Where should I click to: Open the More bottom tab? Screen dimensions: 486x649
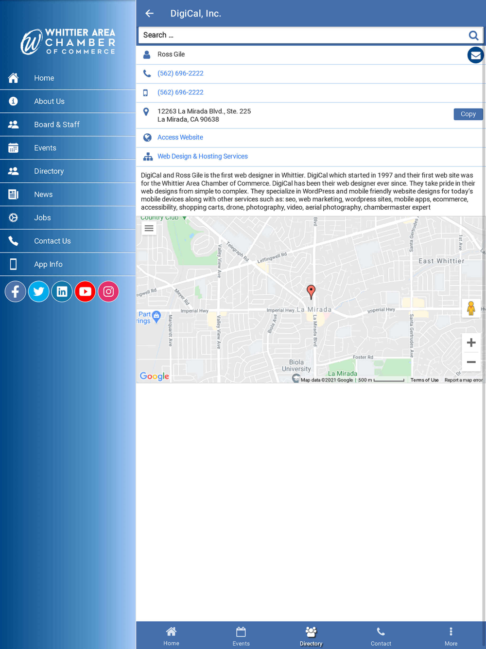click(x=451, y=636)
